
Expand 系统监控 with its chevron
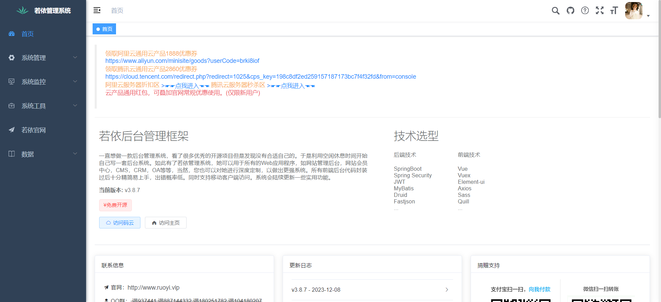[x=75, y=81]
